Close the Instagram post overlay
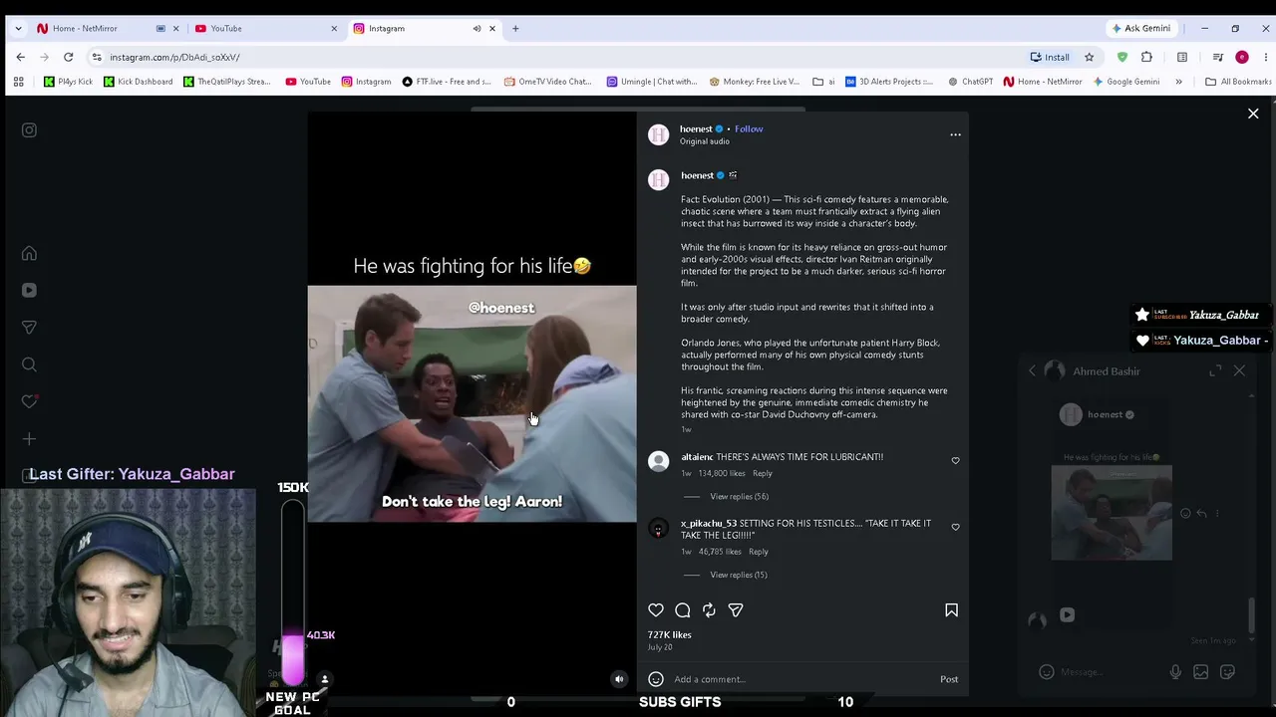The image size is (1276, 717). pyautogui.click(x=1253, y=114)
